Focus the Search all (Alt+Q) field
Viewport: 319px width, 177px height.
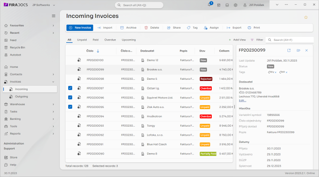tap(139, 5)
